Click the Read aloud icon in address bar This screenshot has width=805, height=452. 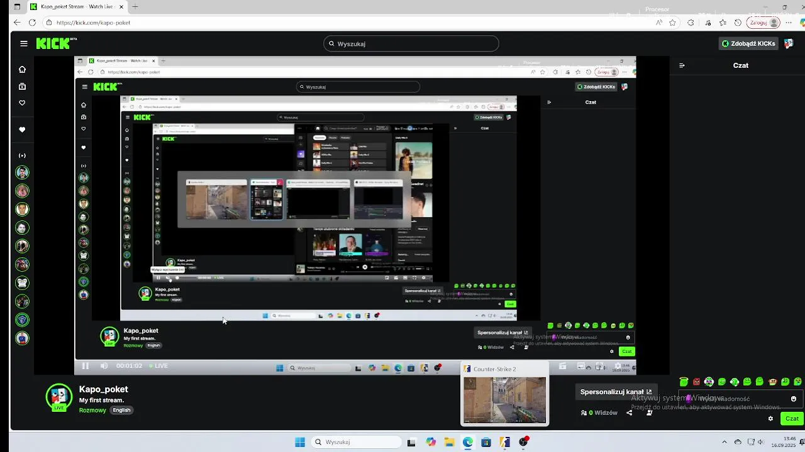(x=658, y=23)
